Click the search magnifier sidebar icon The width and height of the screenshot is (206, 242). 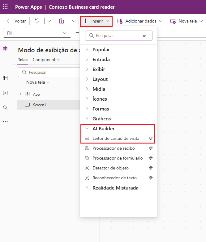click(5, 107)
